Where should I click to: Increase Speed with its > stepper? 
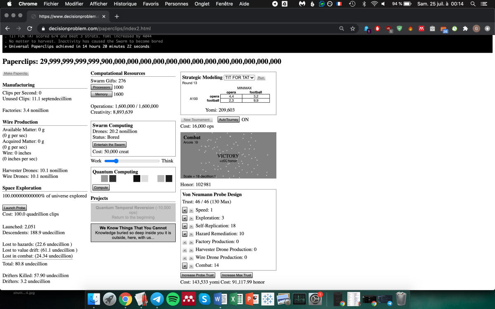[191, 210]
